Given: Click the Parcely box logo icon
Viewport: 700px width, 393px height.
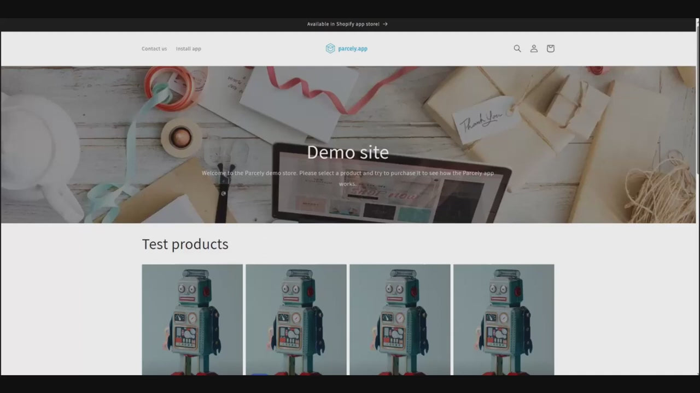Looking at the screenshot, I should (x=330, y=49).
